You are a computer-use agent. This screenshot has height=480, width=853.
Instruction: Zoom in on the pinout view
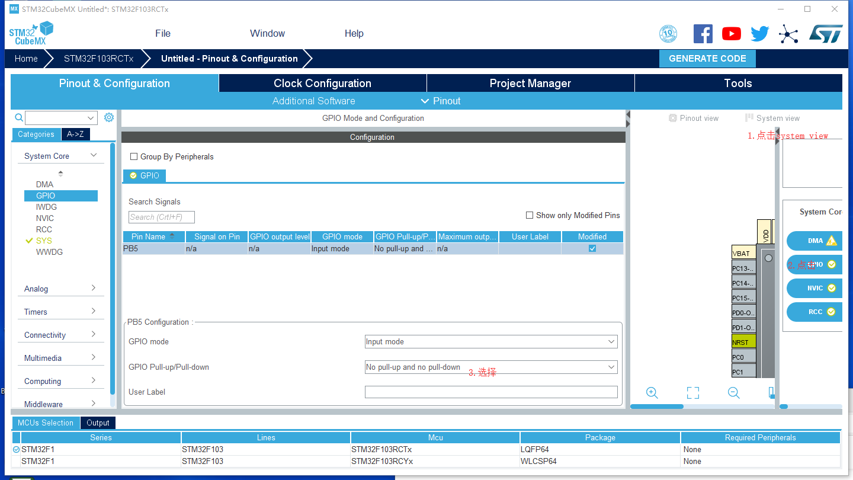(x=652, y=392)
